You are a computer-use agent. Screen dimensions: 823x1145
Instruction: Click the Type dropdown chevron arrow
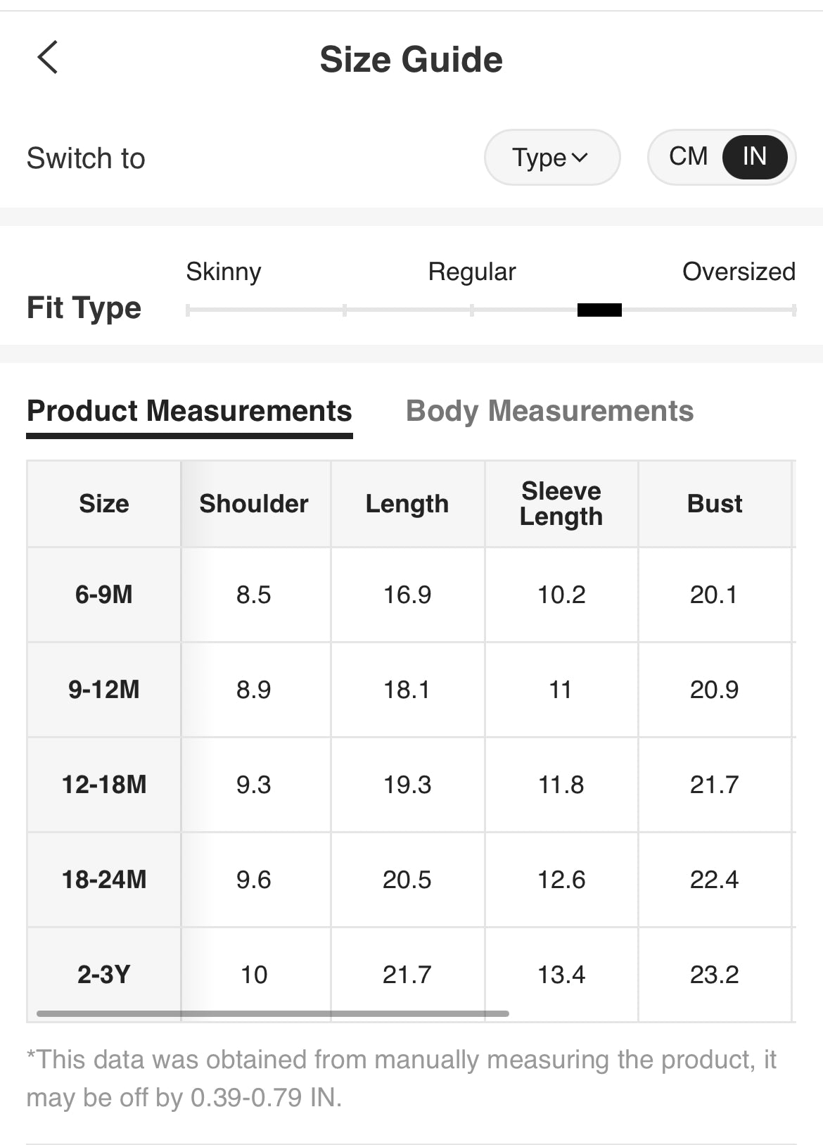tap(580, 158)
